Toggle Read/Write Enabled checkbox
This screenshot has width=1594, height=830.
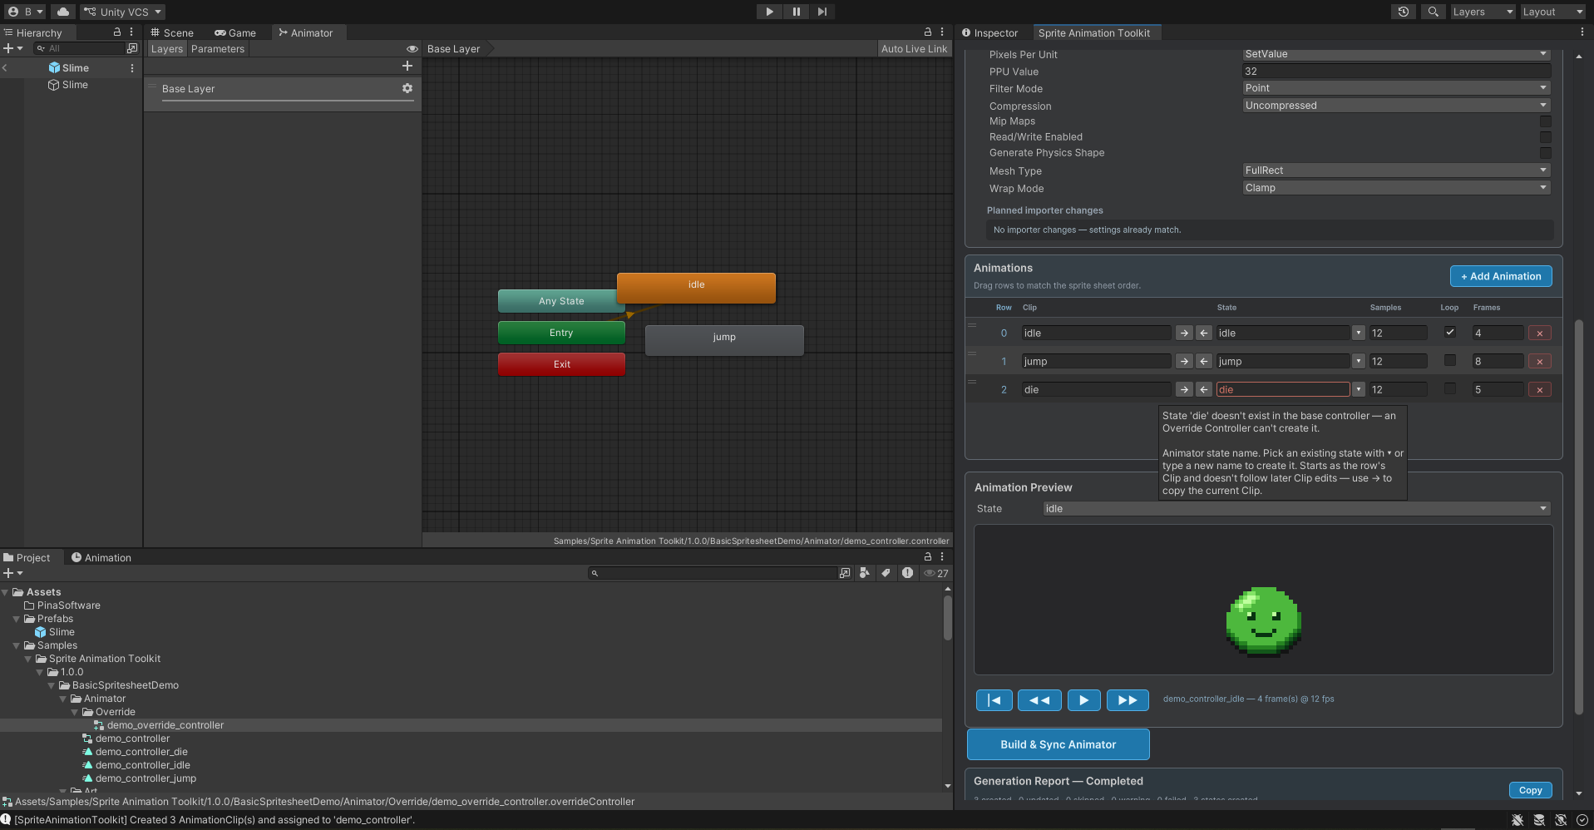click(x=1545, y=137)
